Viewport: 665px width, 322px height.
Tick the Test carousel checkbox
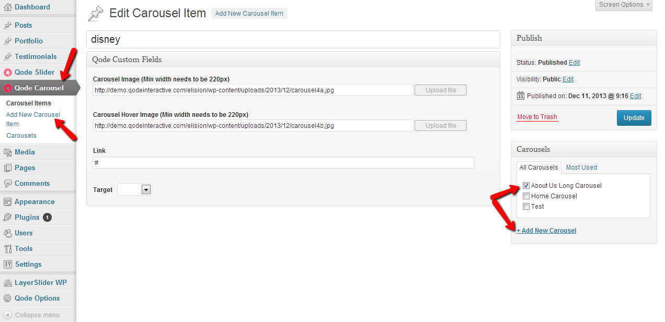point(526,207)
